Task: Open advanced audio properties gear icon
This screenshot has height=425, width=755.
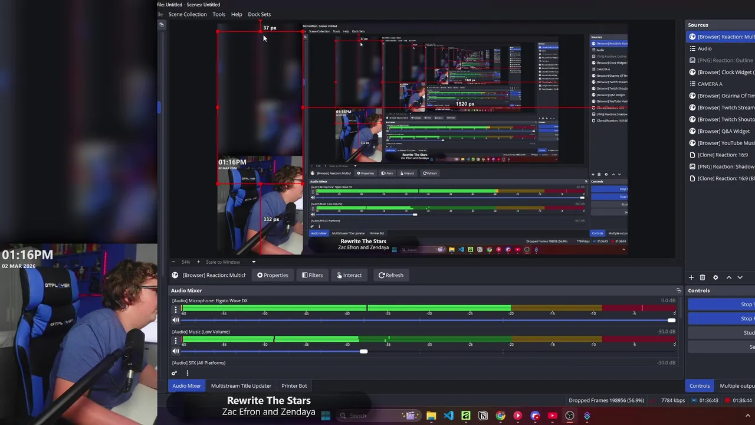Action: pyautogui.click(x=174, y=373)
